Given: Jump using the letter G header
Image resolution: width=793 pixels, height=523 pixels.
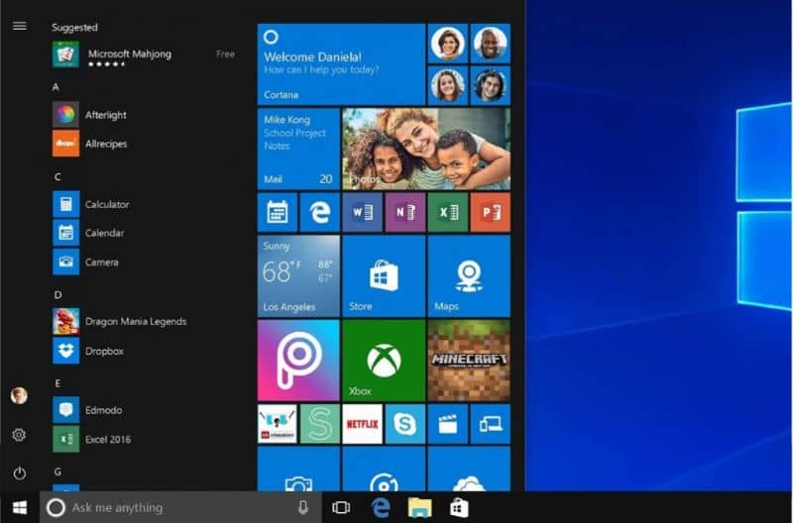Looking at the screenshot, I should click(57, 471).
